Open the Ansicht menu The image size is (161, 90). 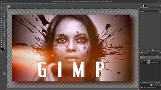click(x=18, y=4)
